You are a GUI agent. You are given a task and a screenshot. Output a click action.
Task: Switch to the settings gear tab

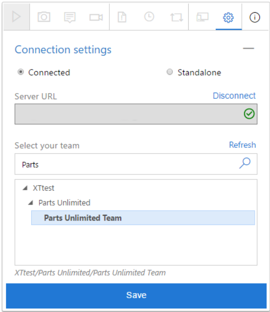[x=229, y=17]
